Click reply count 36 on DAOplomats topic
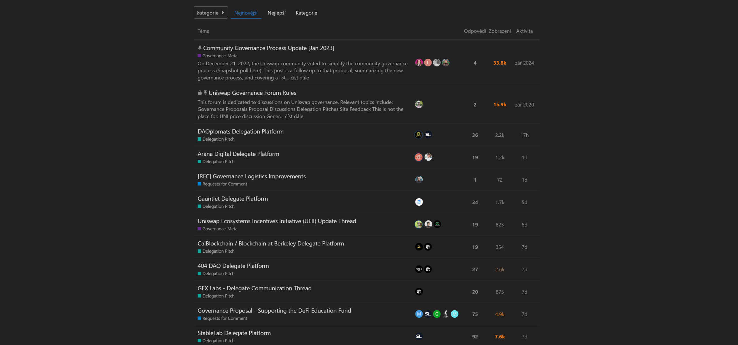The image size is (738, 345). pyautogui.click(x=475, y=135)
